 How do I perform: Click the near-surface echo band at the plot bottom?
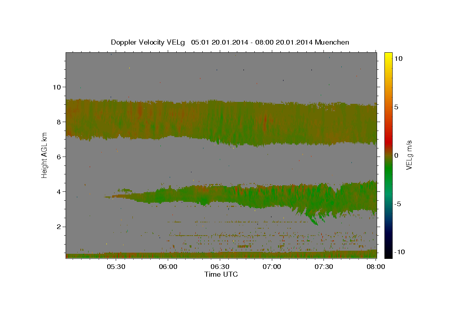pyautogui.click(x=221, y=255)
